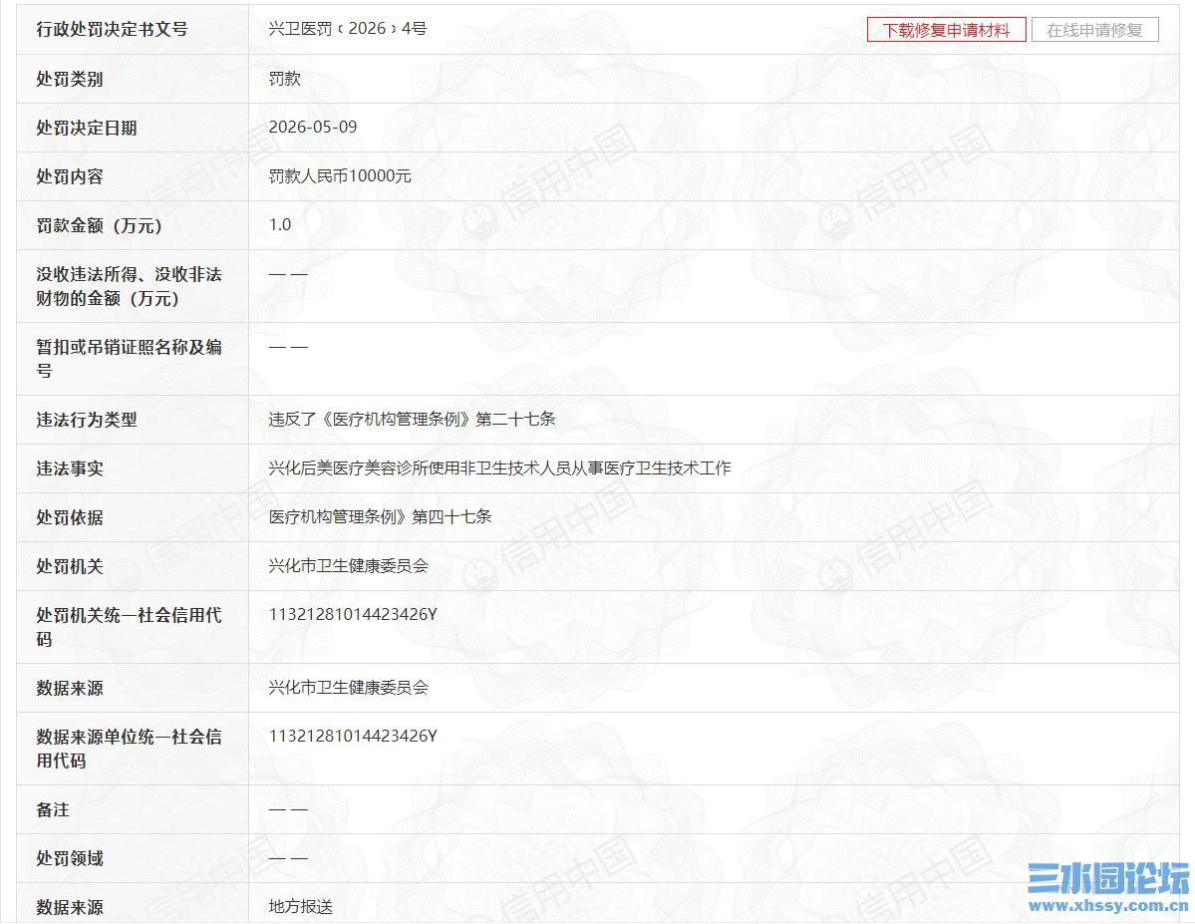Click the 处罚机关统一社会信用代码 label
This screenshot has width=1195, height=924.
pos(129,627)
